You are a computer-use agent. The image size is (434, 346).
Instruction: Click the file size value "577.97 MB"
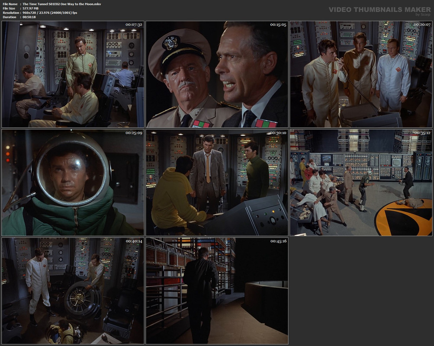(x=30, y=8)
